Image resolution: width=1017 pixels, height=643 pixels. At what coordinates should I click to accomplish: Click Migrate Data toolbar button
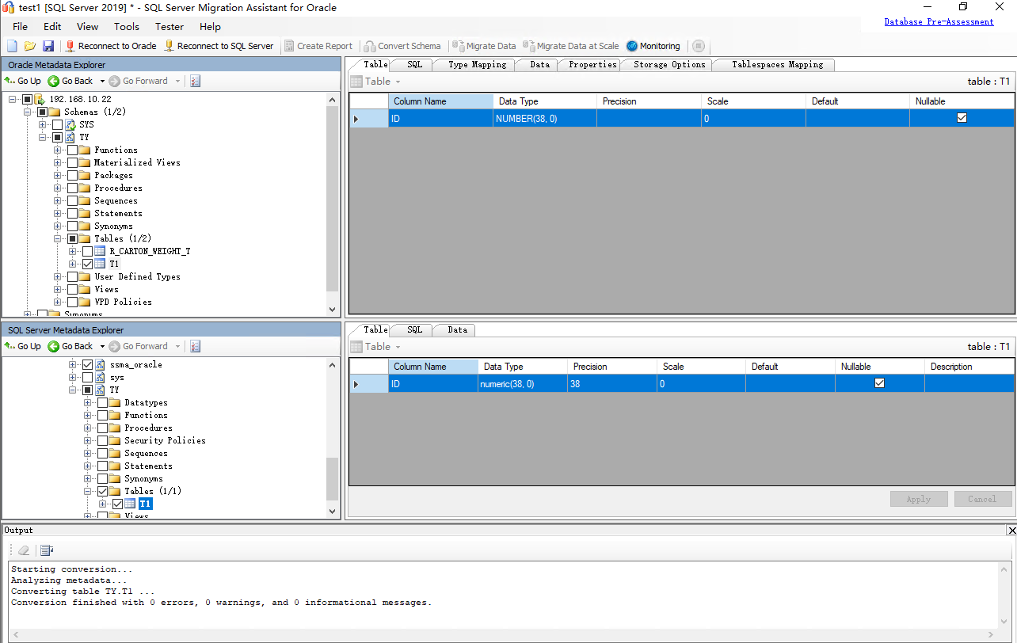click(x=484, y=46)
